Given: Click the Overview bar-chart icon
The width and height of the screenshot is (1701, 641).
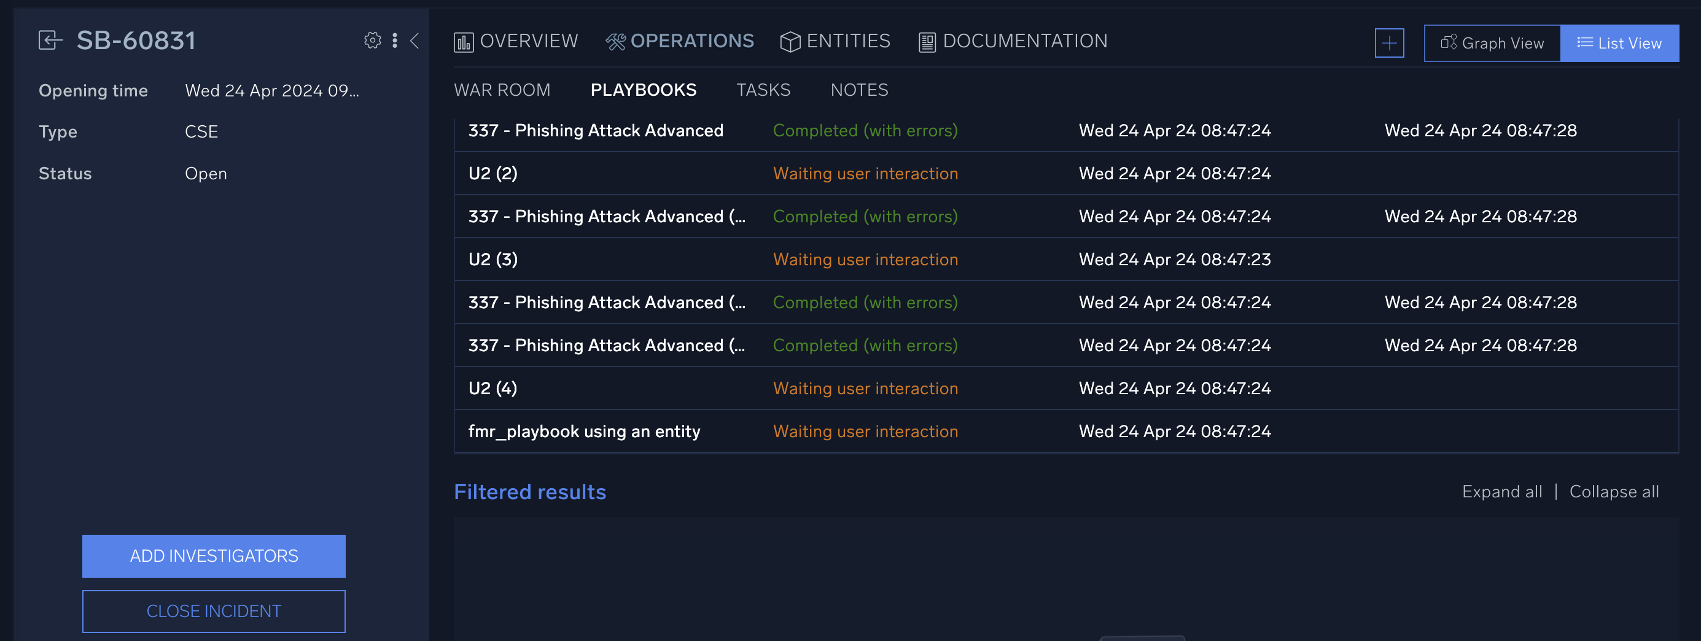Looking at the screenshot, I should pyautogui.click(x=464, y=41).
